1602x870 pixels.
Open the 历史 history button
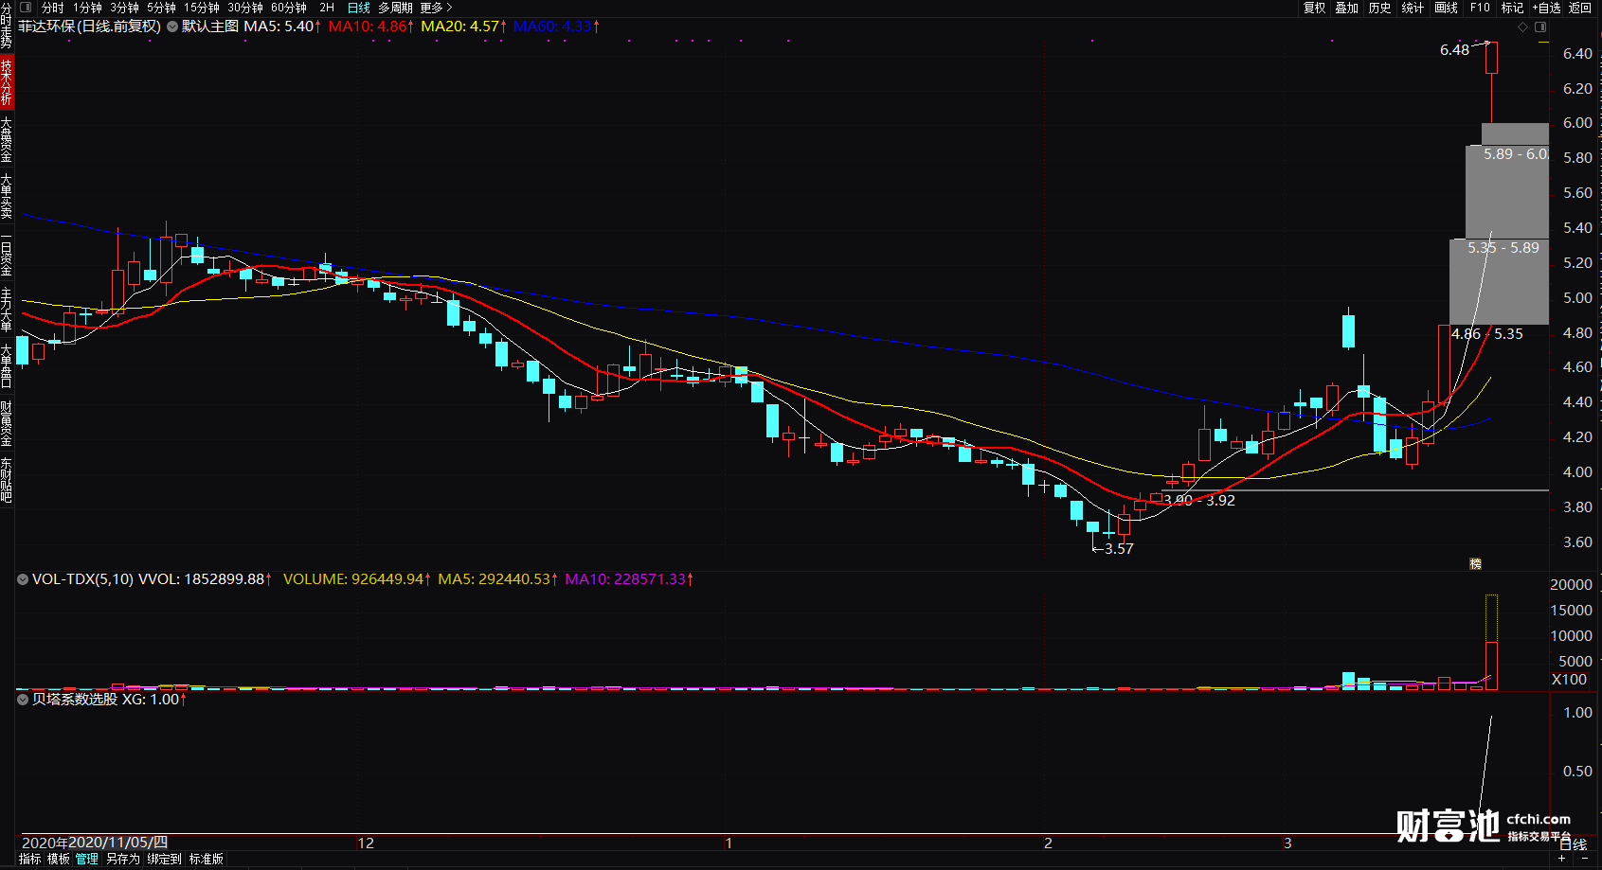1380,8
